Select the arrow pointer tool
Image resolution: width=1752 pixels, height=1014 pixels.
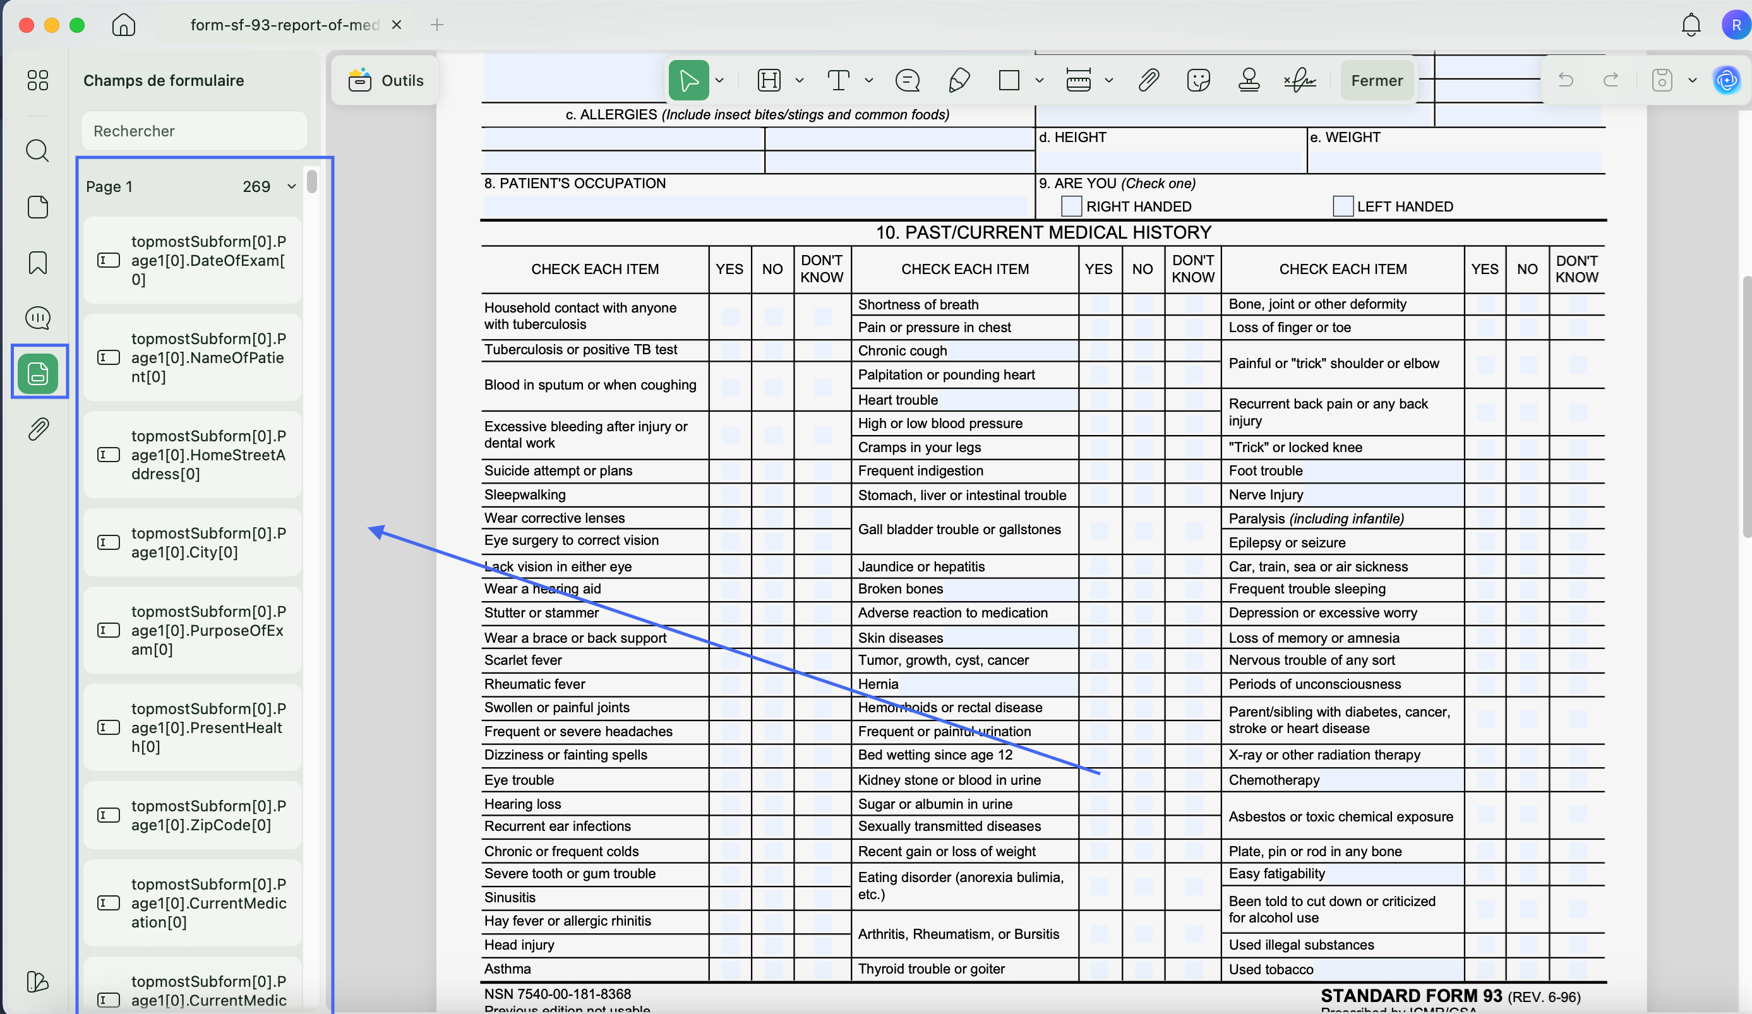(688, 80)
